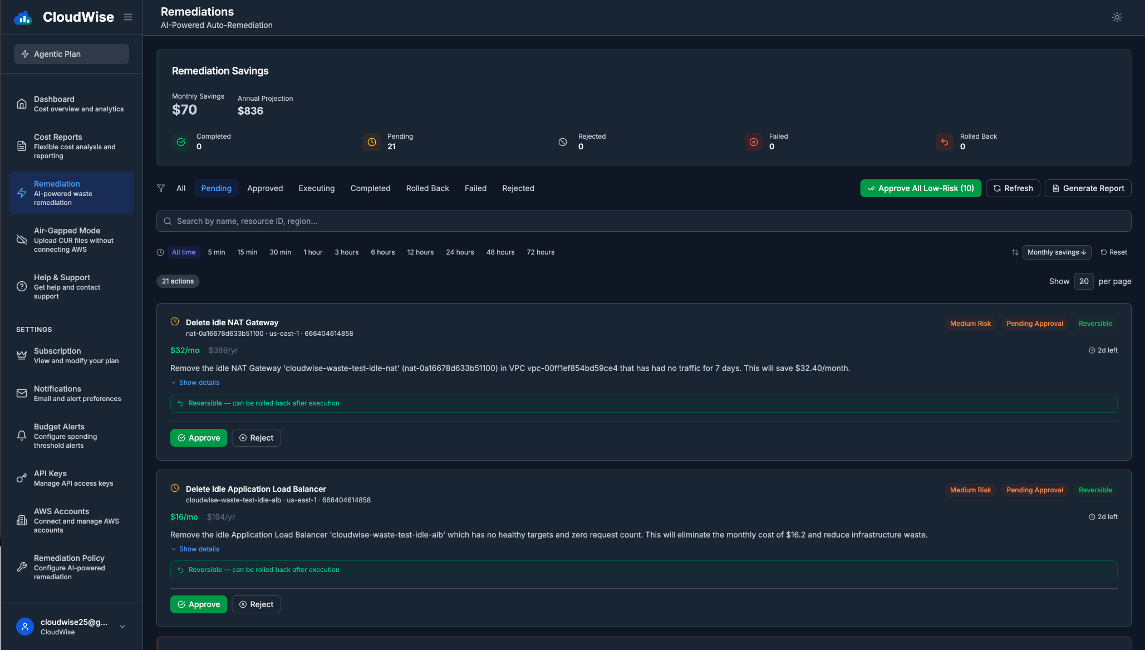This screenshot has width=1145, height=650.
Task: Switch to the Rolled Back tab
Action: 427,188
